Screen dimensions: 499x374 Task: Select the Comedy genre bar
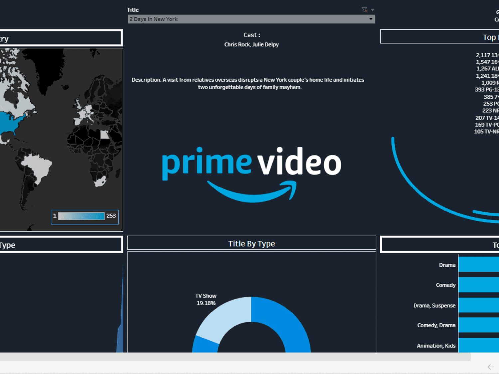pos(479,285)
